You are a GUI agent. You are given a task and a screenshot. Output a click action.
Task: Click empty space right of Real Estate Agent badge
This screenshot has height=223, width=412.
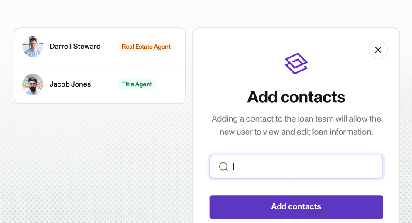180,47
